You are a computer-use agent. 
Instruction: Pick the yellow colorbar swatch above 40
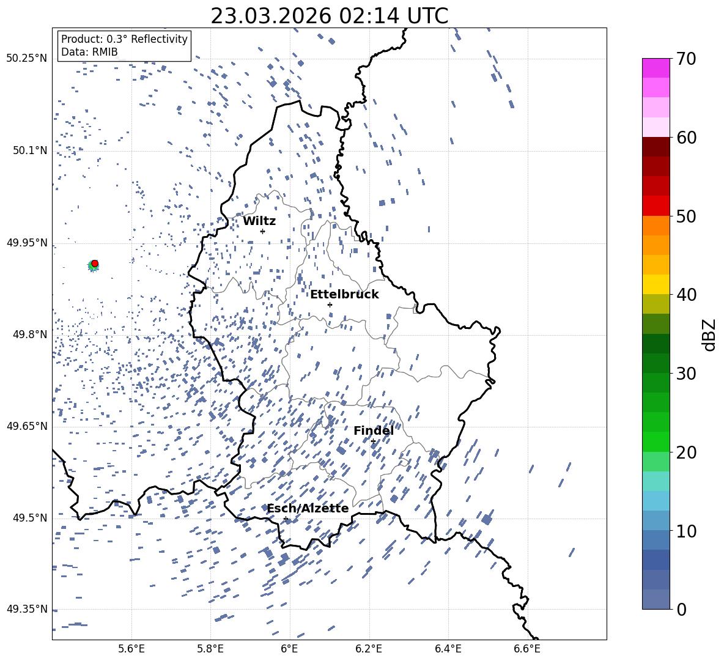(x=656, y=284)
